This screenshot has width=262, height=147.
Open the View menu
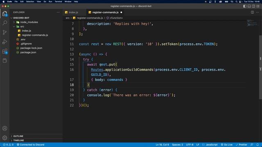[x=39, y=2]
